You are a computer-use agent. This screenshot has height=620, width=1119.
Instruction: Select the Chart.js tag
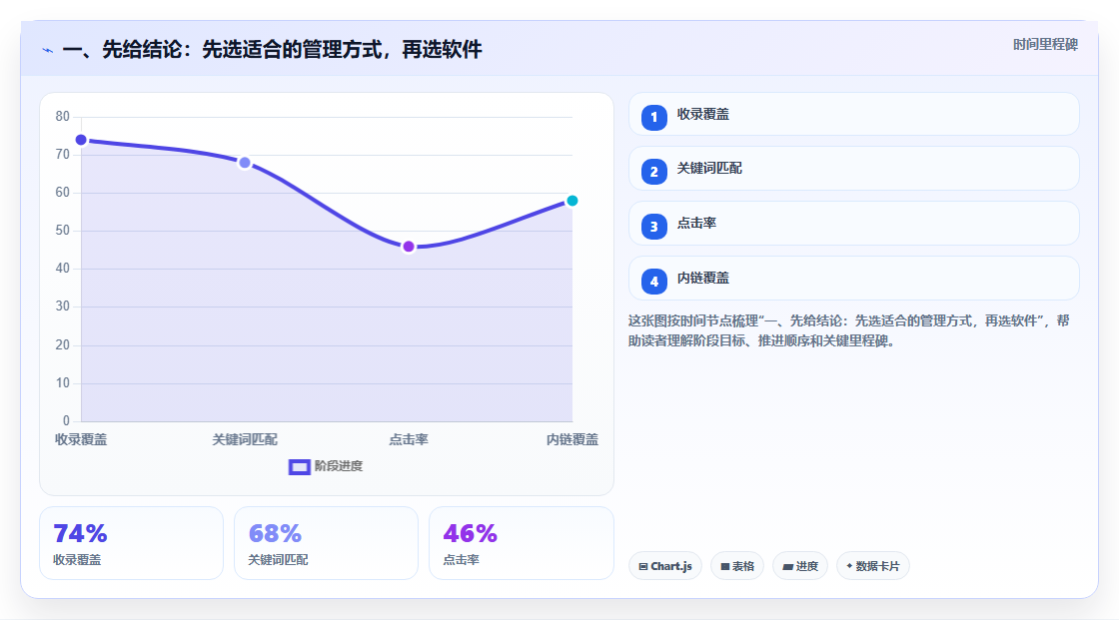tap(665, 566)
